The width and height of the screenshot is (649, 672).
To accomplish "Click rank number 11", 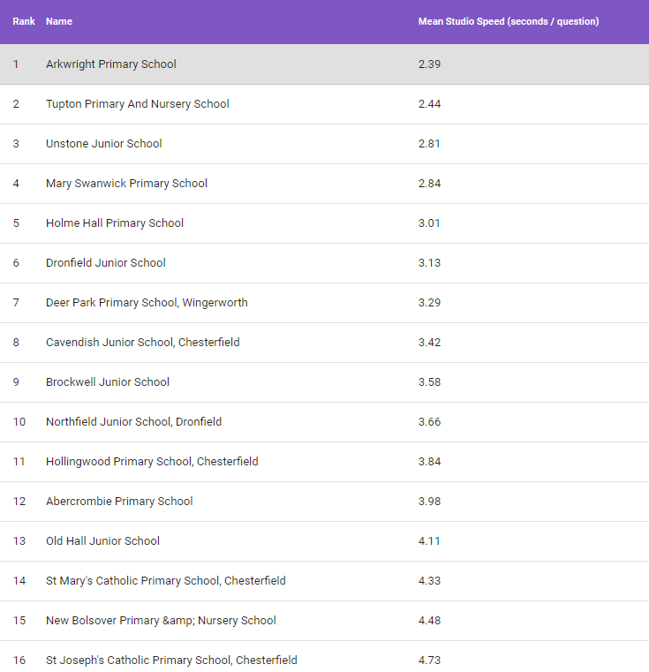I will (19, 462).
